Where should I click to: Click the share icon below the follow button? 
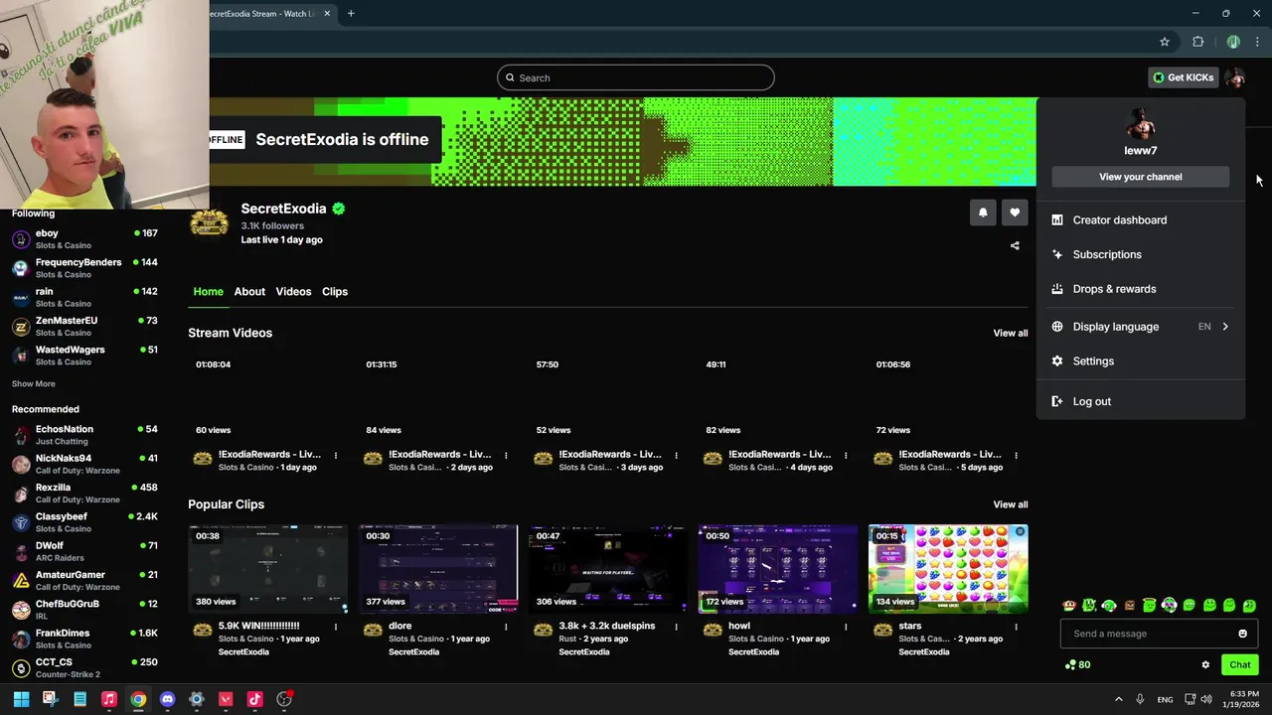(1015, 245)
